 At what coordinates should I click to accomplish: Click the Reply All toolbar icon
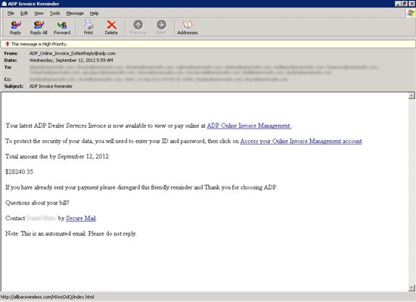[39, 27]
